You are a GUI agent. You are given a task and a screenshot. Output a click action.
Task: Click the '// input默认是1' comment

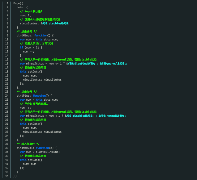click(33, 11)
